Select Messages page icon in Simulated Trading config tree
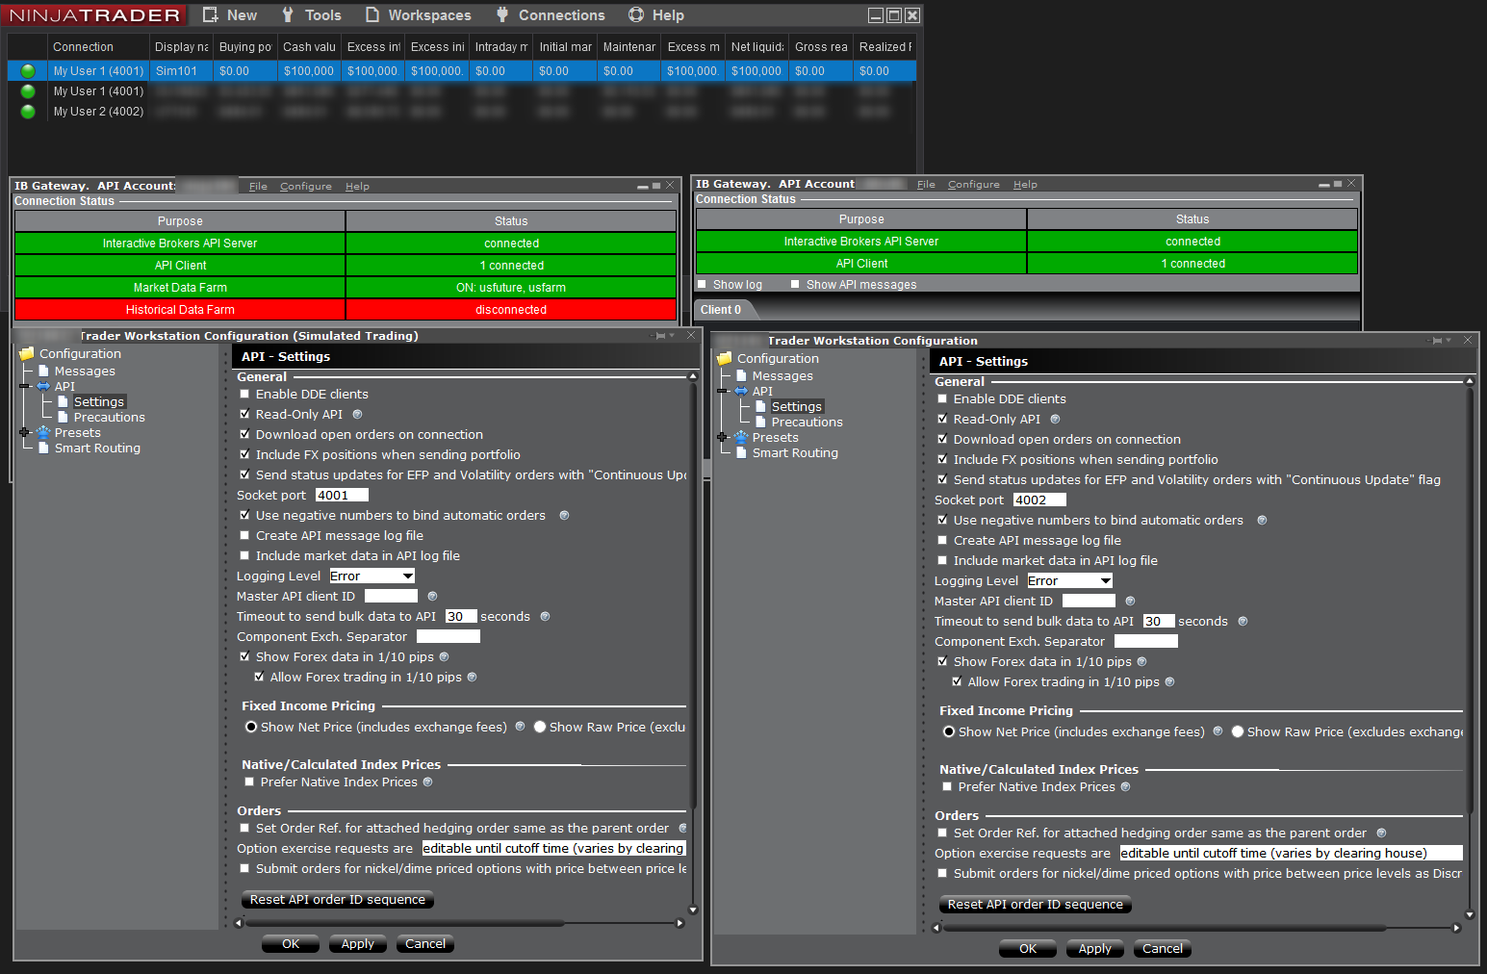This screenshot has width=1487, height=974. click(x=43, y=371)
